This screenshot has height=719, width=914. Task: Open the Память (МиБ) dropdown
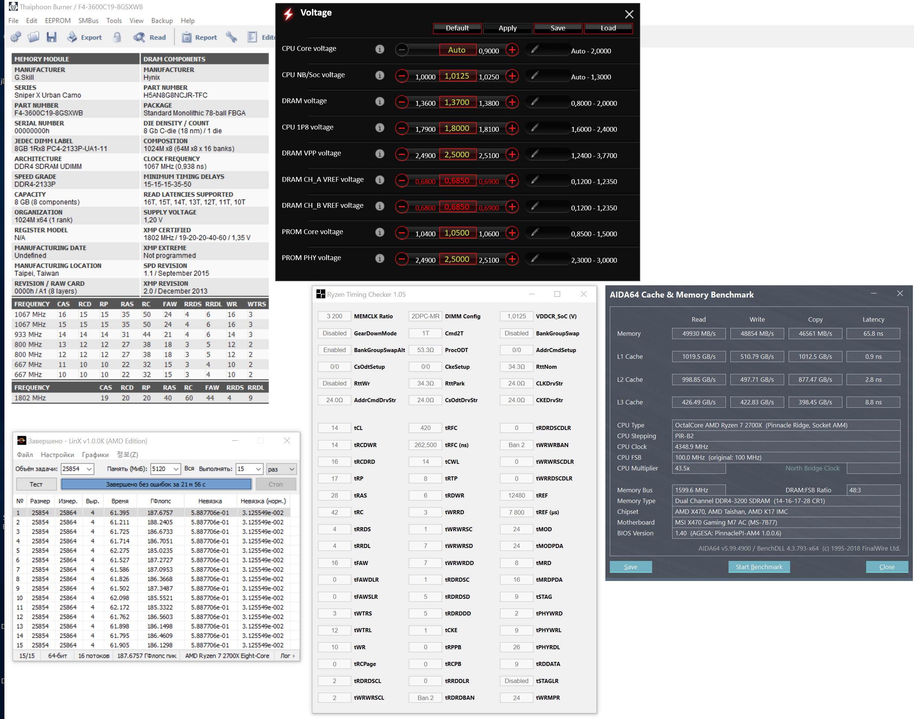pos(176,469)
